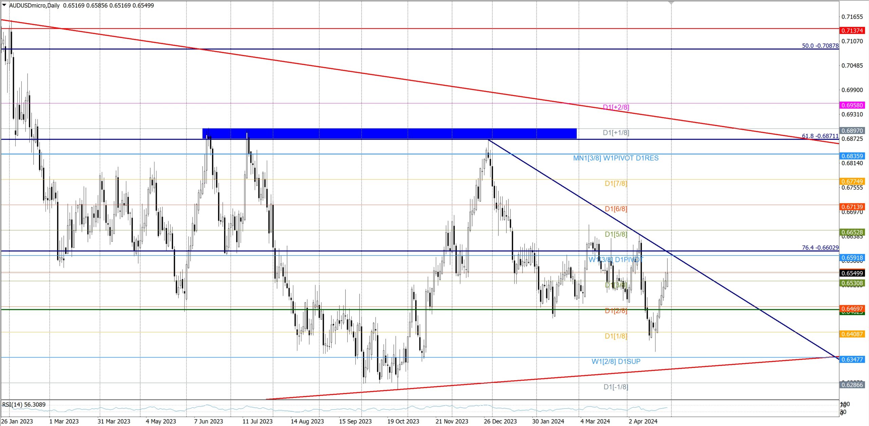Viewport: 869px width, 426px height.
Task: Click the magenta 0.69580 price tag
Action: point(852,105)
